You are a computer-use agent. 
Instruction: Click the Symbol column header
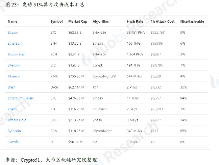(56, 21)
